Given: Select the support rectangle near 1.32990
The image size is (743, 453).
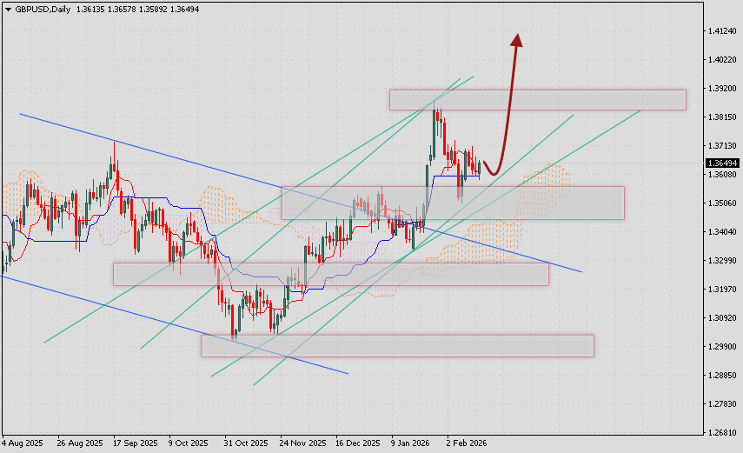Looking at the screenshot, I should click(330, 274).
